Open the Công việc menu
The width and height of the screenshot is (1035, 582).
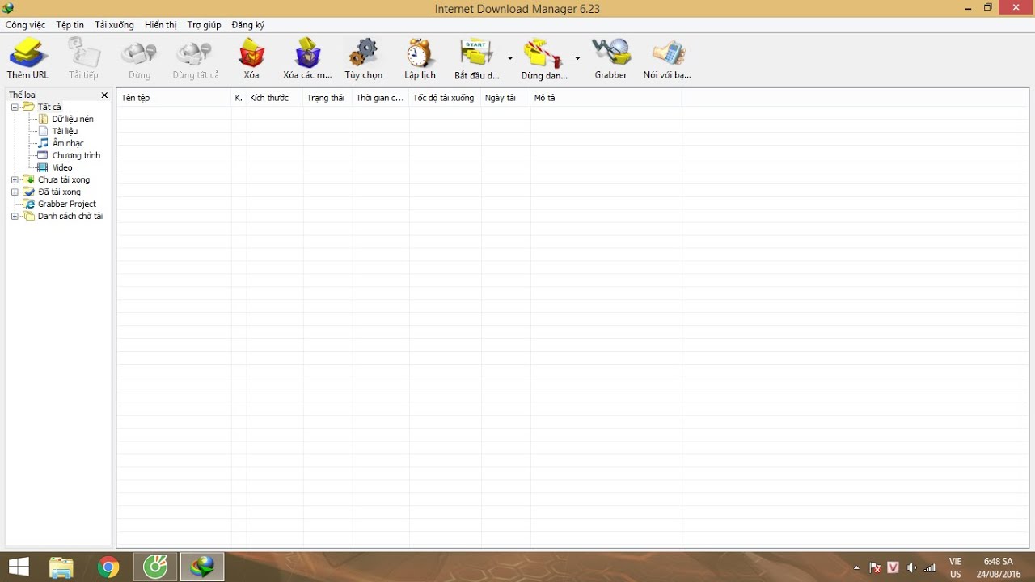tap(26, 25)
